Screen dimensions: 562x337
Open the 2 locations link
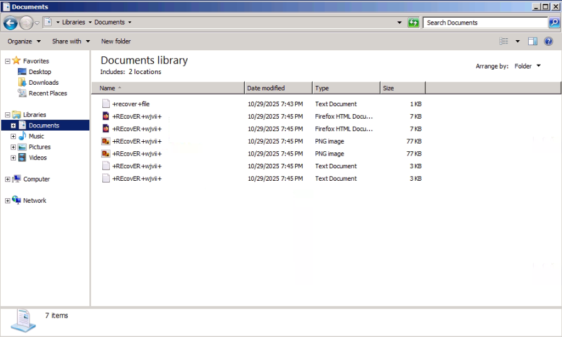click(x=145, y=72)
